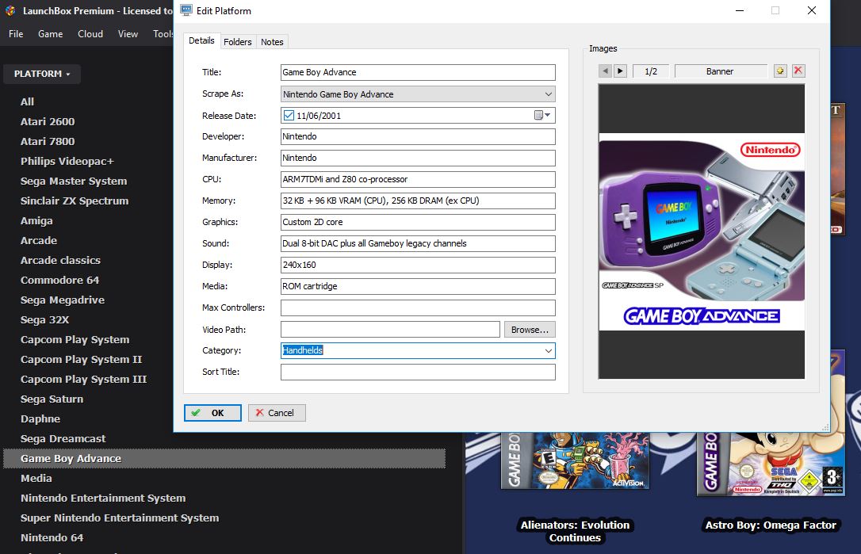Click the Edit Platform window icon
Image resolution: width=861 pixels, height=554 pixels.
click(x=186, y=10)
